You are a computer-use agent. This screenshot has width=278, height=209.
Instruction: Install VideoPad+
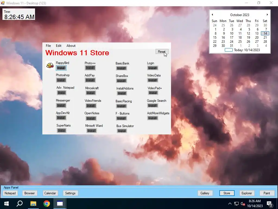pyautogui.click(x=153, y=93)
